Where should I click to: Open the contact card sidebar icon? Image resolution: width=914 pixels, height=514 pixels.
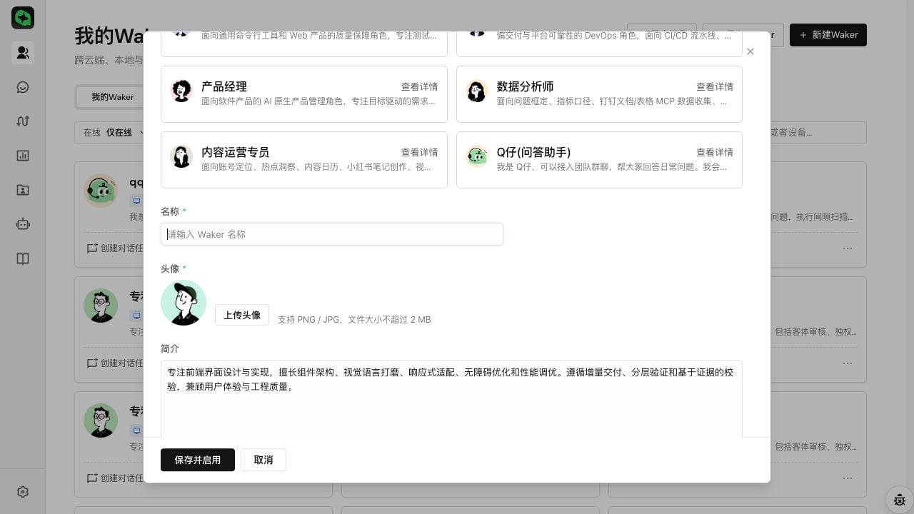[x=23, y=190]
